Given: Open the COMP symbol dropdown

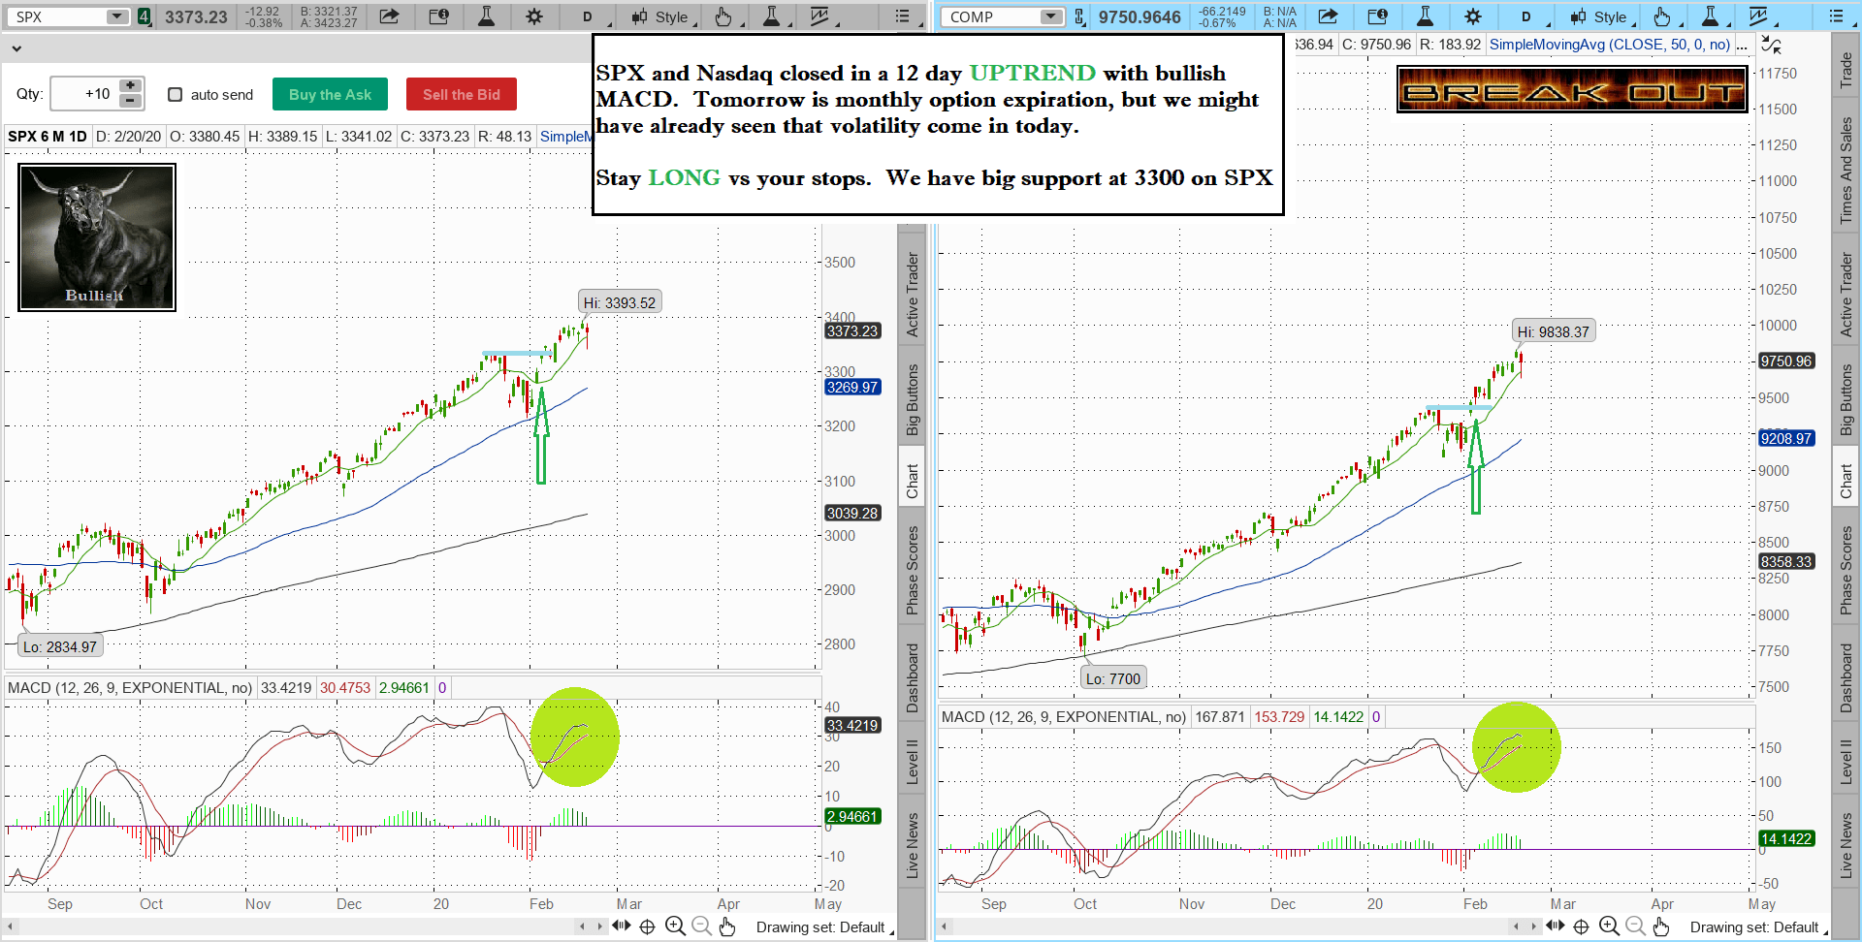Looking at the screenshot, I should [1050, 16].
